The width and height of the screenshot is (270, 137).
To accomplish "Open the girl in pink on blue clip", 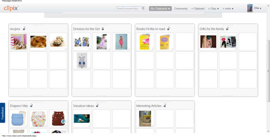I will [x=121, y=42].
